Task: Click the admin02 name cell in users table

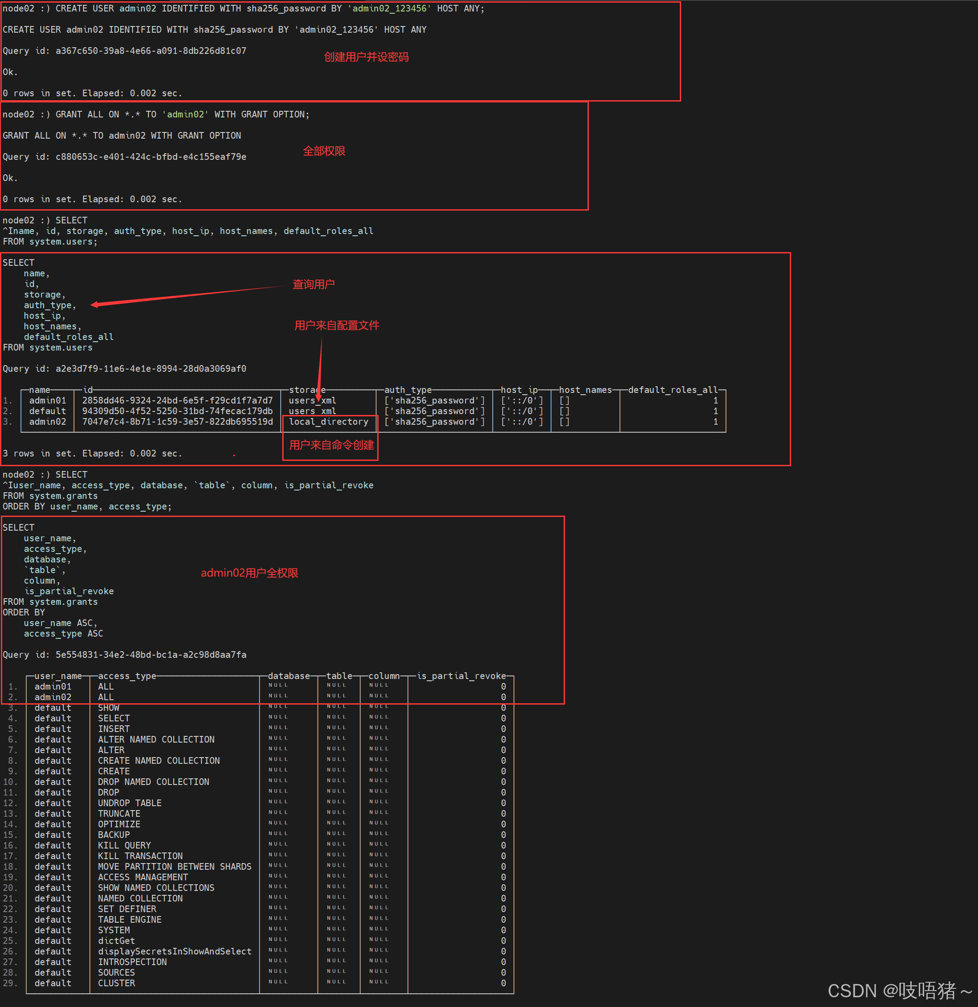Action: [x=47, y=422]
